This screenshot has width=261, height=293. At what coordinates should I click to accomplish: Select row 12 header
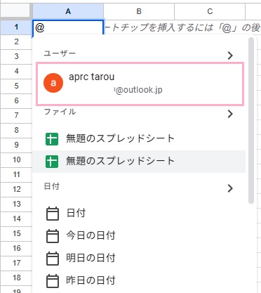pyautogui.click(x=16, y=189)
